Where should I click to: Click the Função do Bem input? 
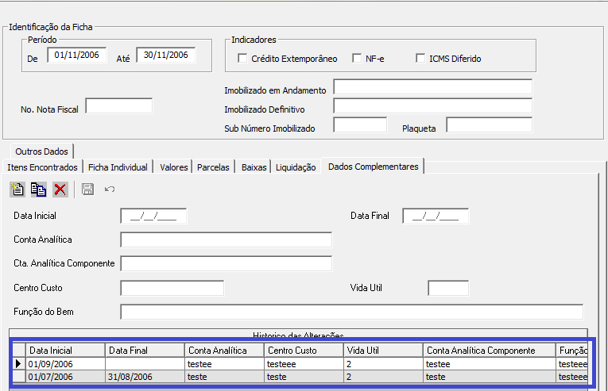351,312
